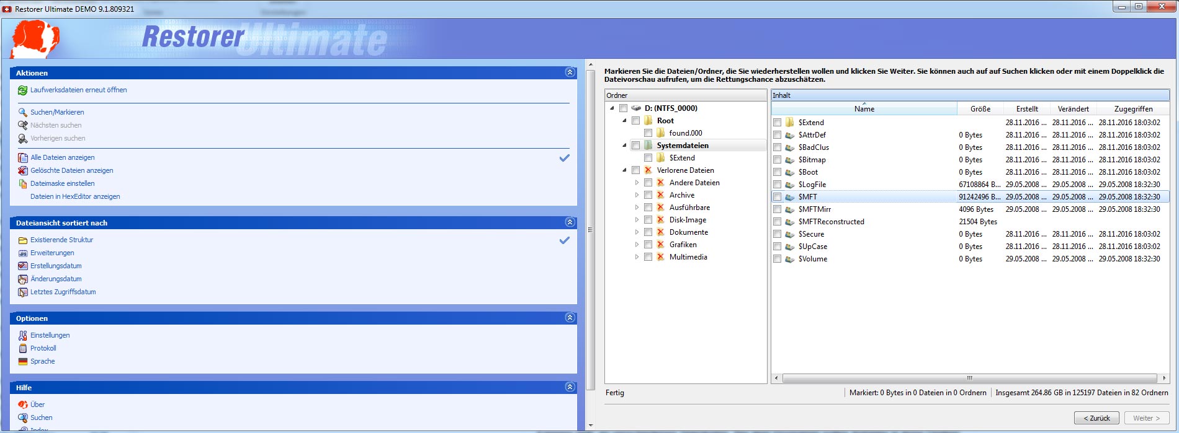
Task: Click the Existierende Struktur folder icon
Action: pyautogui.click(x=23, y=240)
